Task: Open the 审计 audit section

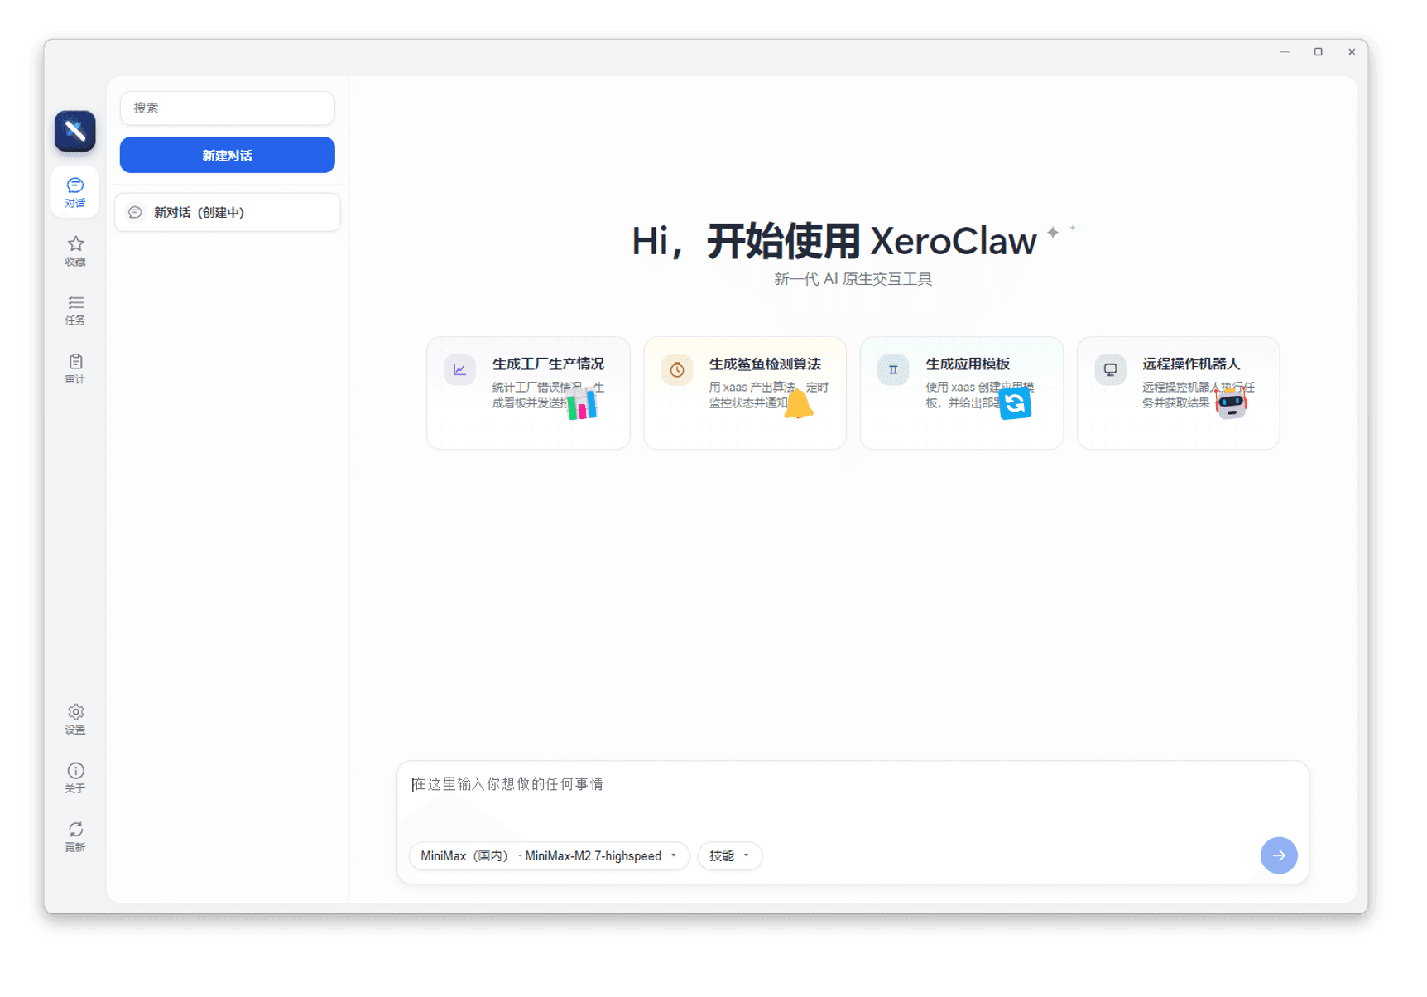Action: [75, 368]
